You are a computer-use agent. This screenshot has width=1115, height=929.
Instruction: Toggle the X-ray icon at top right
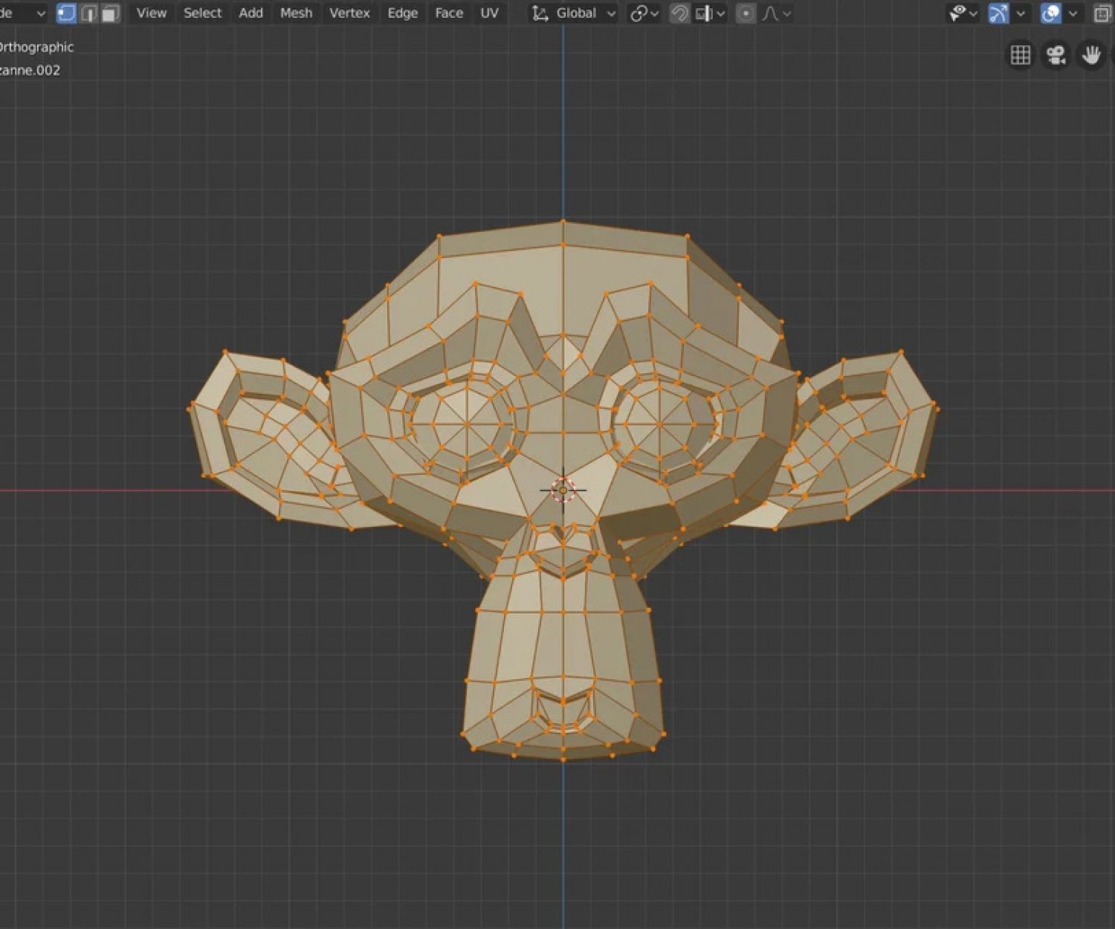pos(1102,13)
